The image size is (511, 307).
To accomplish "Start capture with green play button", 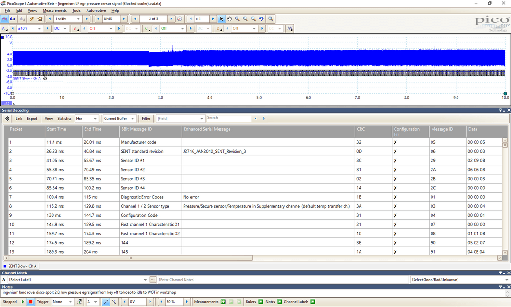I will pyautogui.click(x=23, y=302).
